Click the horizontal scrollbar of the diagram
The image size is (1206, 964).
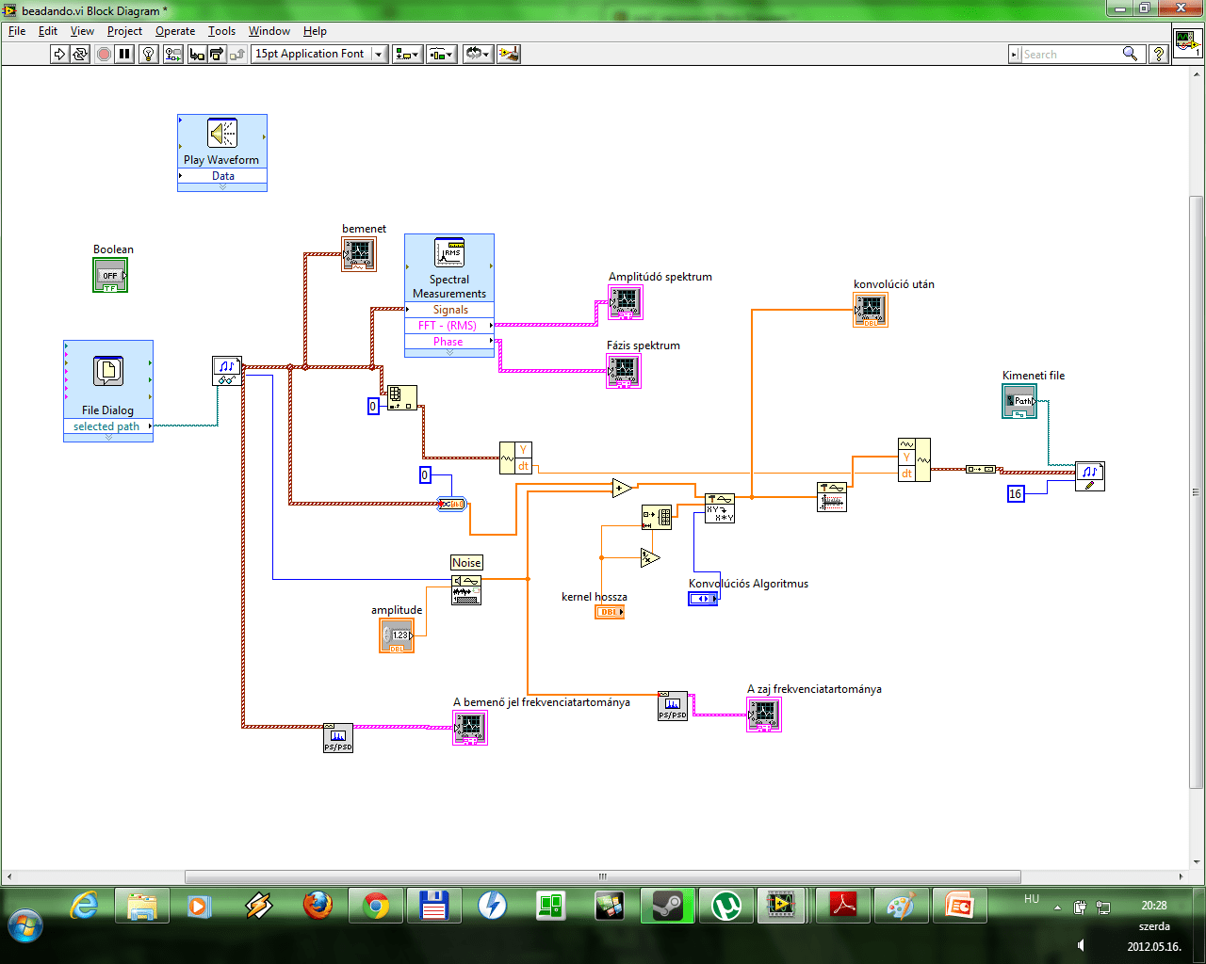tap(603, 876)
